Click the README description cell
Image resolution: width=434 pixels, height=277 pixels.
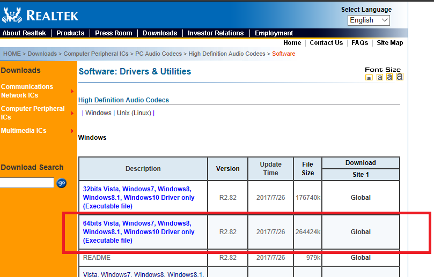click(143, 258)
